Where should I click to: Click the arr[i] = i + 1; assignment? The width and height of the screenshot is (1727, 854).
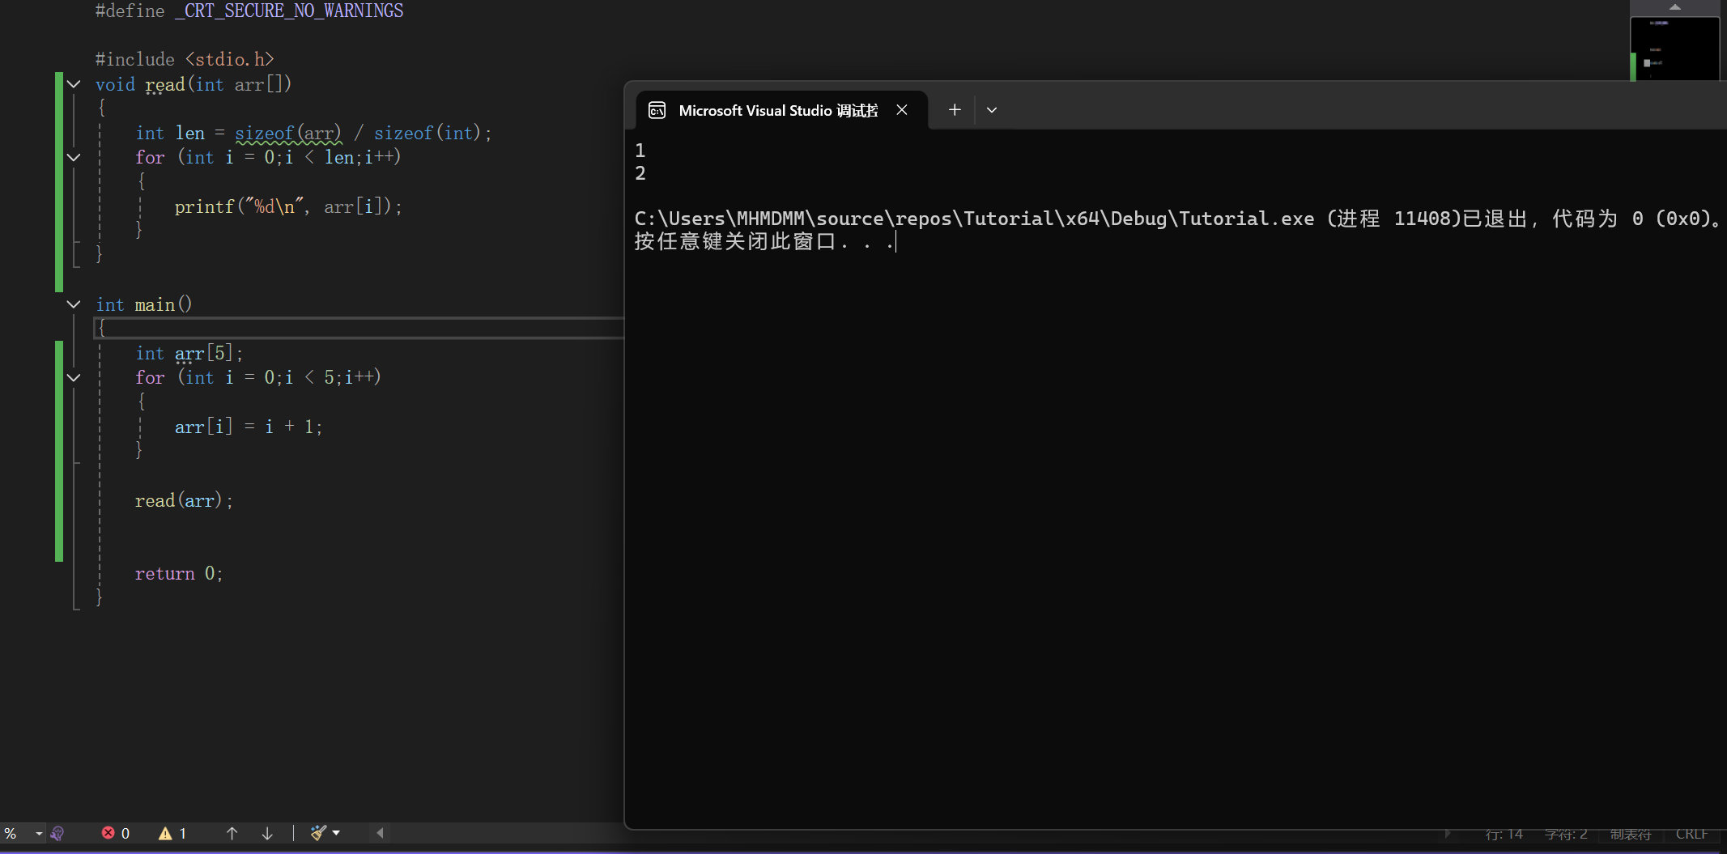tap(249, 427)
